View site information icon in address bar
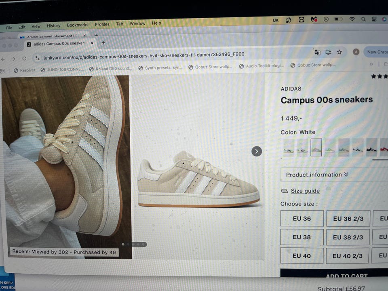 37,58
